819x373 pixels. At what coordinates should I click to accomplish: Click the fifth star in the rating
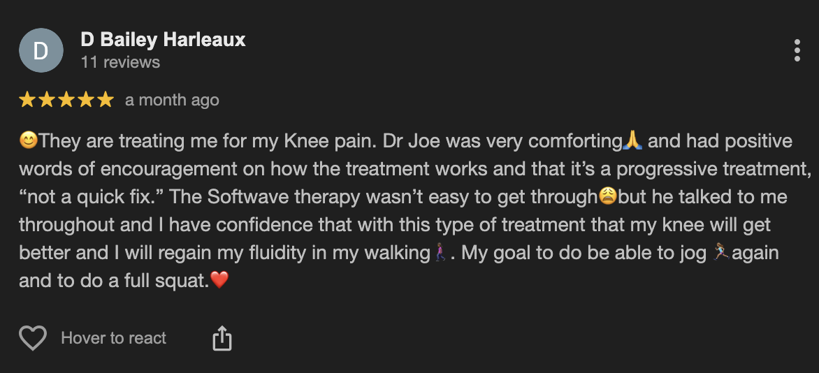(106, 100)
